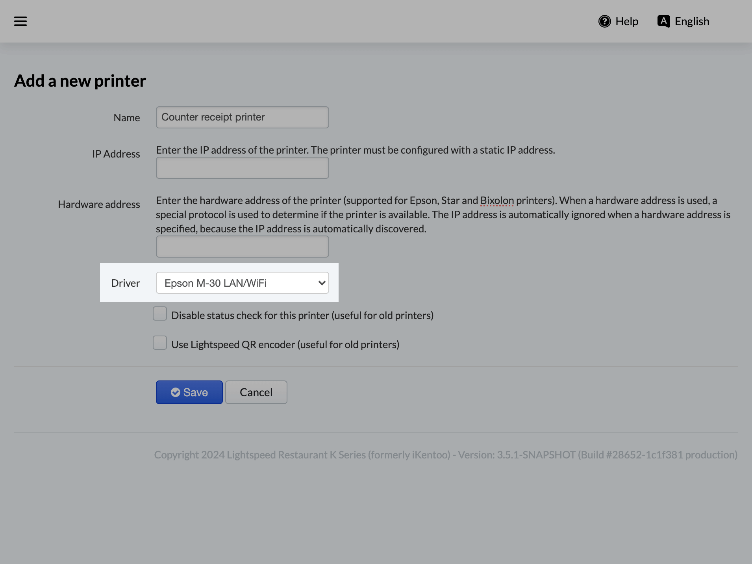
Task: Click the Driver dropdown chevron arrow
Action: (x=322, y=283)
